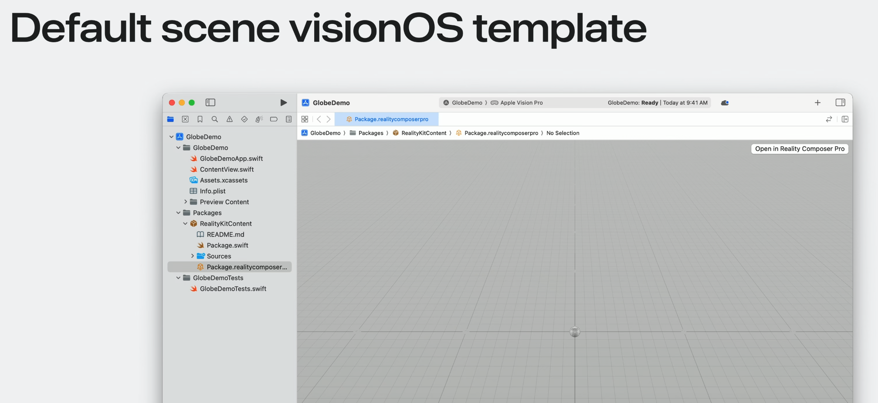Open the Breakpoint navigator icon

pos(274,119)
